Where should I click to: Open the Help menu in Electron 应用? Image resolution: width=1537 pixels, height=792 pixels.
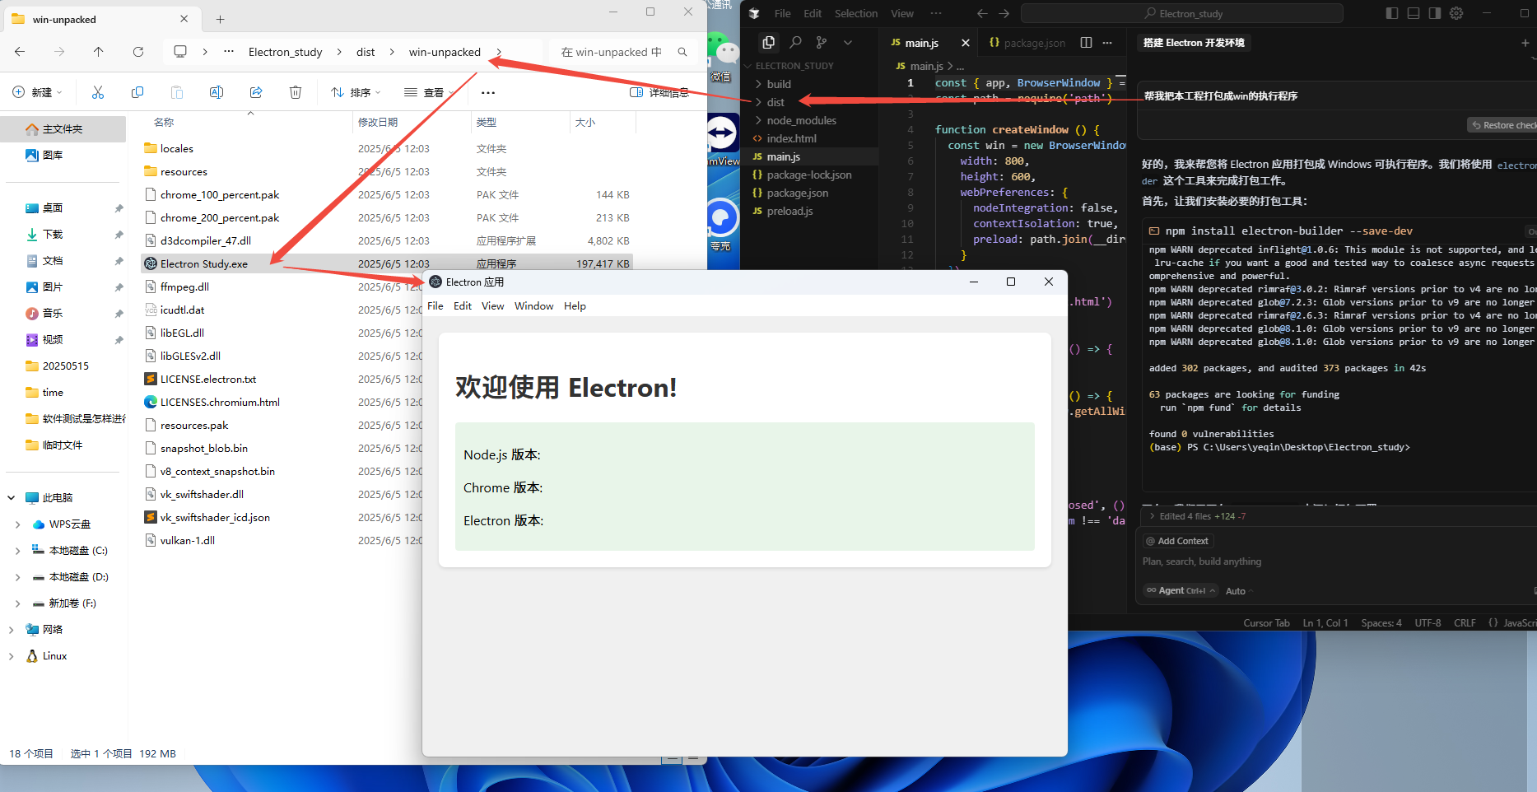575,306
